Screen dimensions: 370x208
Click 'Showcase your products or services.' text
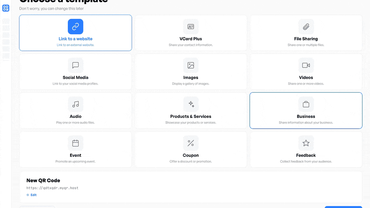(191, 122)
